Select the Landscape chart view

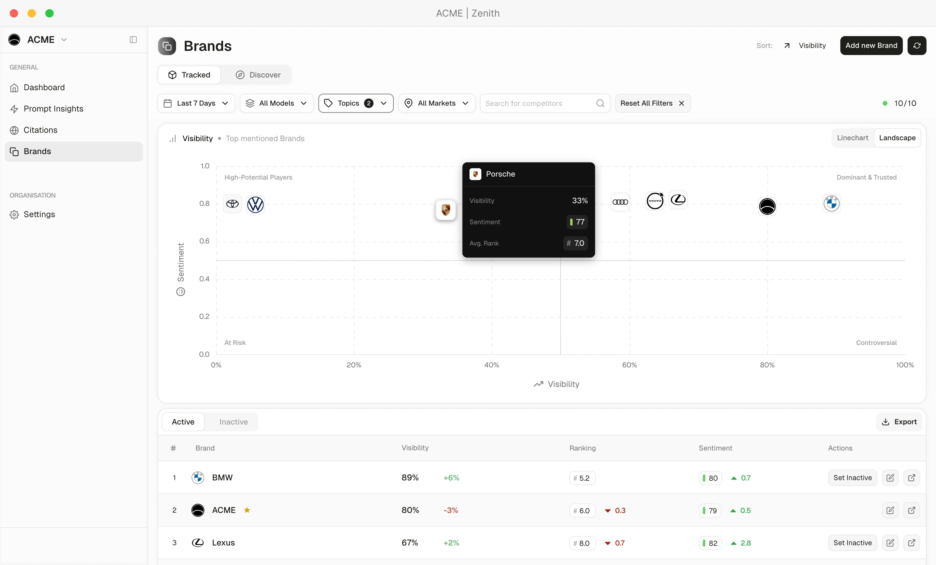pos(897,138)
